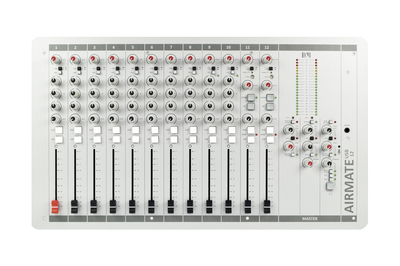This screenshot has width=400, height=266.
Task: Push CUE button below CLEAN FEED knob
Action: pyautogui.click(x=331, y=138)
